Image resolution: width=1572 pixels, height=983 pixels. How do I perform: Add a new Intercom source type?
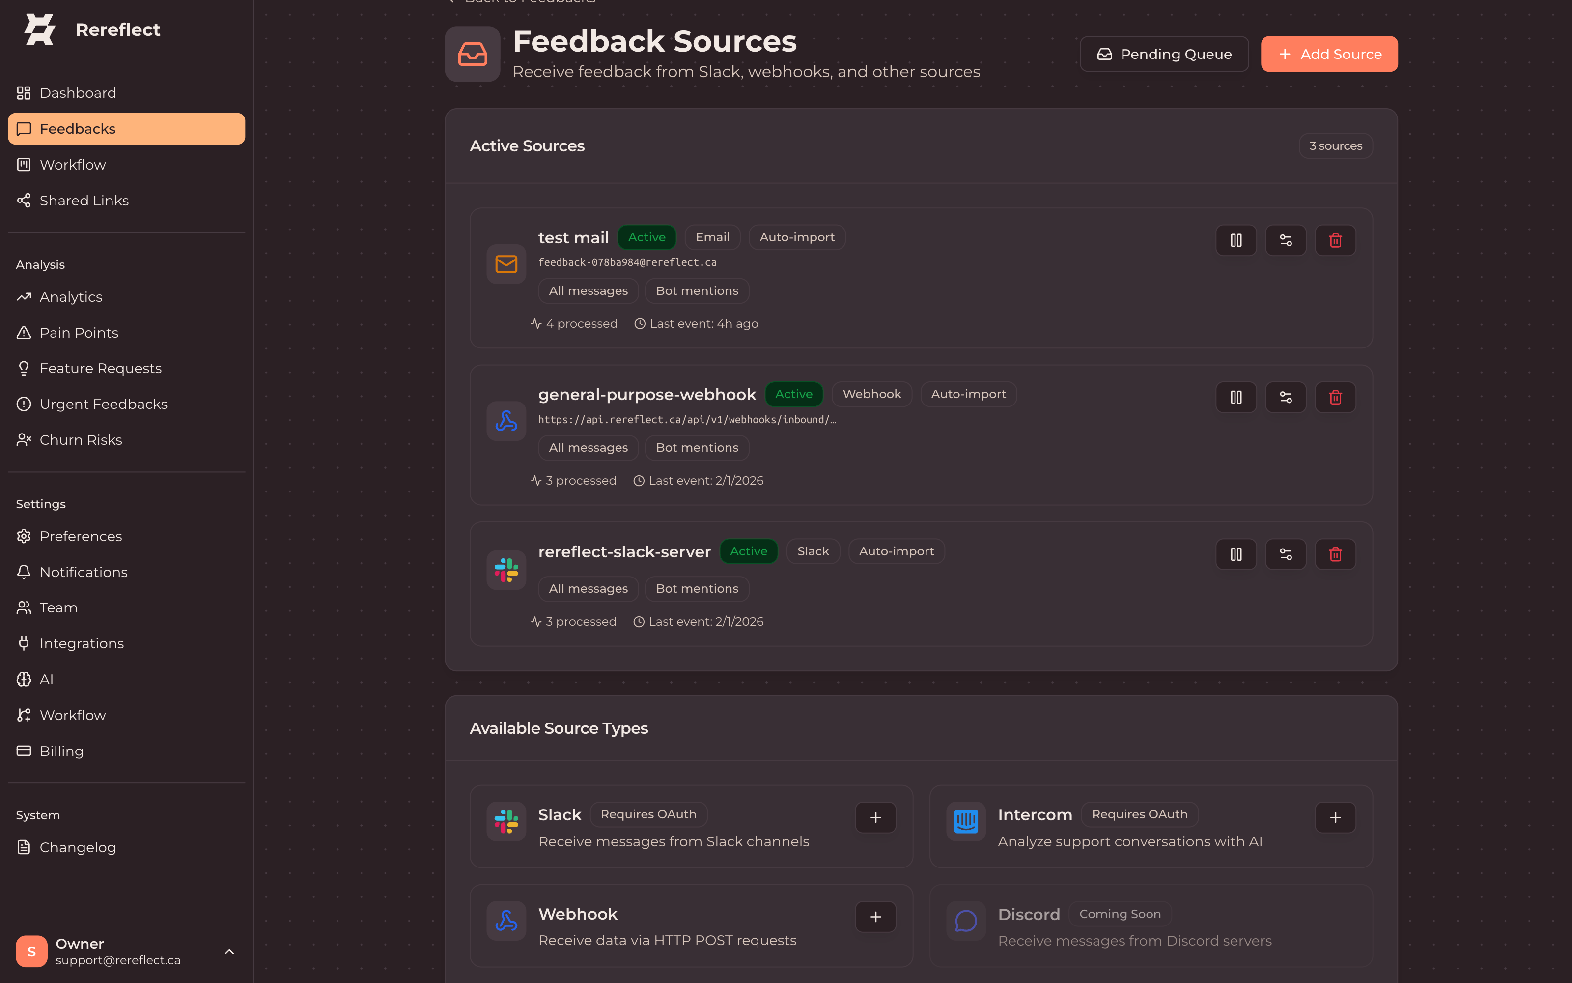1336,817
